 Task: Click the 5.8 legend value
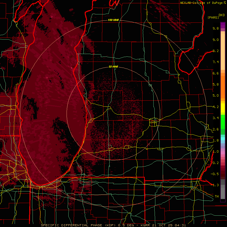pyautogui.click(x=216, y=84)
